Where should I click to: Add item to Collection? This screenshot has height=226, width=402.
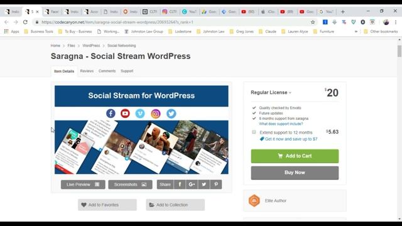(175, 205)
